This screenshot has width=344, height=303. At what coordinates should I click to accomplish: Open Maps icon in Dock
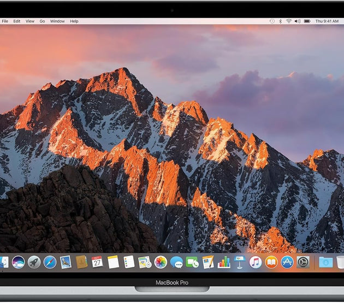tap(145, 262)
